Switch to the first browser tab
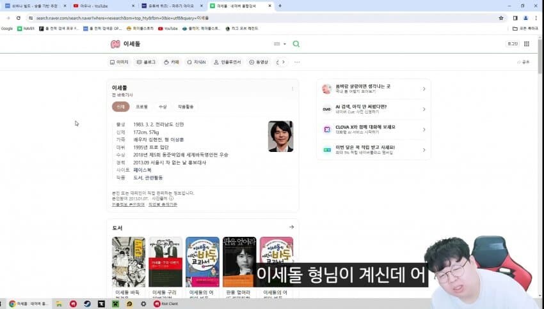 coord(35,6)
